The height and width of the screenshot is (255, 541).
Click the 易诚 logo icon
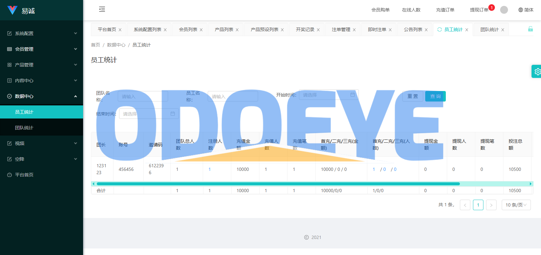tap(12, 10)
